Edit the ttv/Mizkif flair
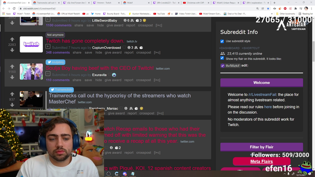The height and width of the screenshot is (177, 315). (x=244, y=65)
